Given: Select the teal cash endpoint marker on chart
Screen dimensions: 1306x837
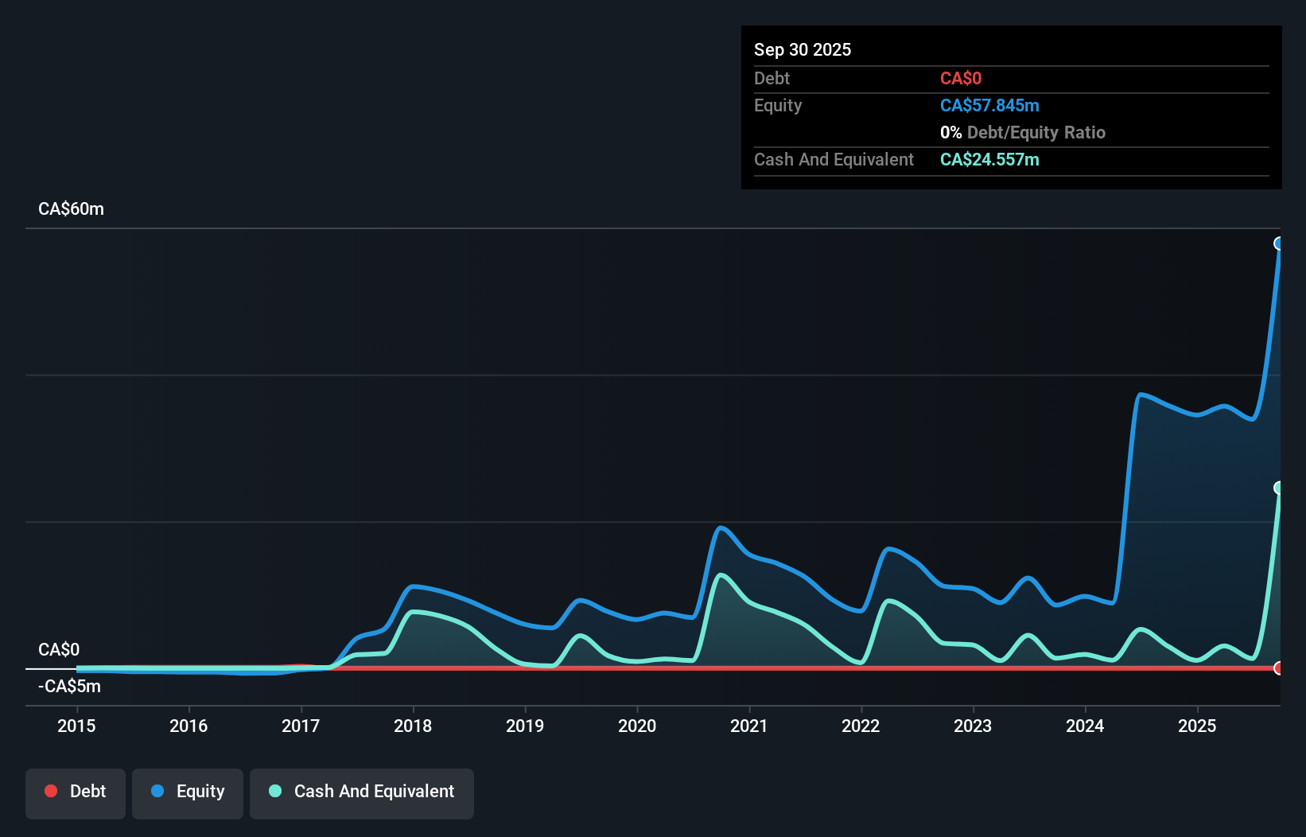Looking at the screenshot, I should 1279,488.
